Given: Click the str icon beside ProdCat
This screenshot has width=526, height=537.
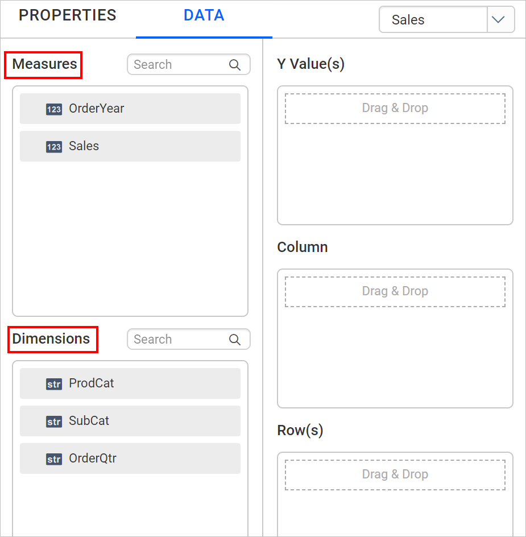Looking at the screenshot, I should 53,384.
